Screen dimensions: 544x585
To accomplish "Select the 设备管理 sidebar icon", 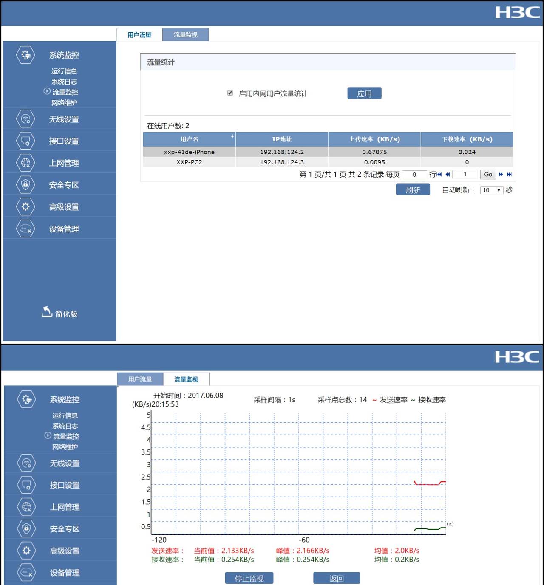I will [25, 229].
